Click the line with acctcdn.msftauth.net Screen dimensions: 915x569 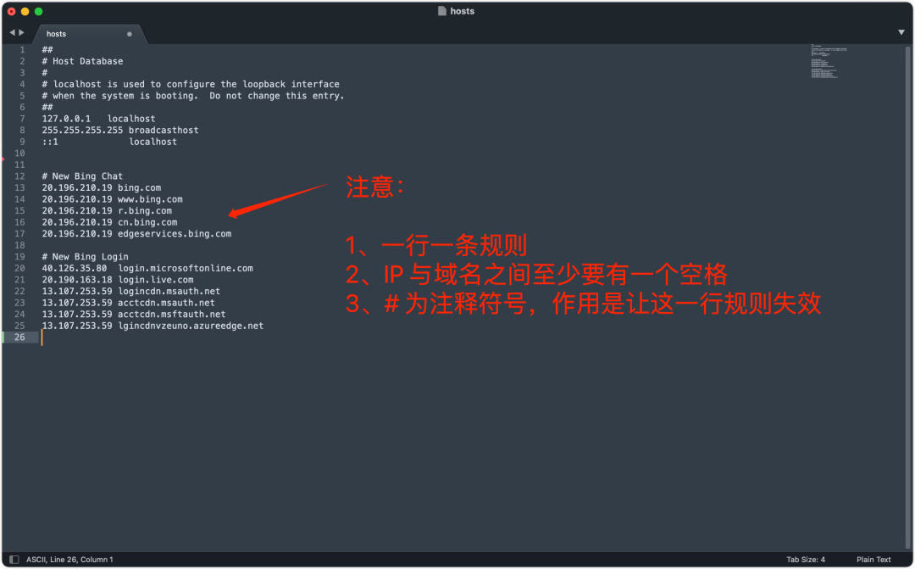point(134,314)
